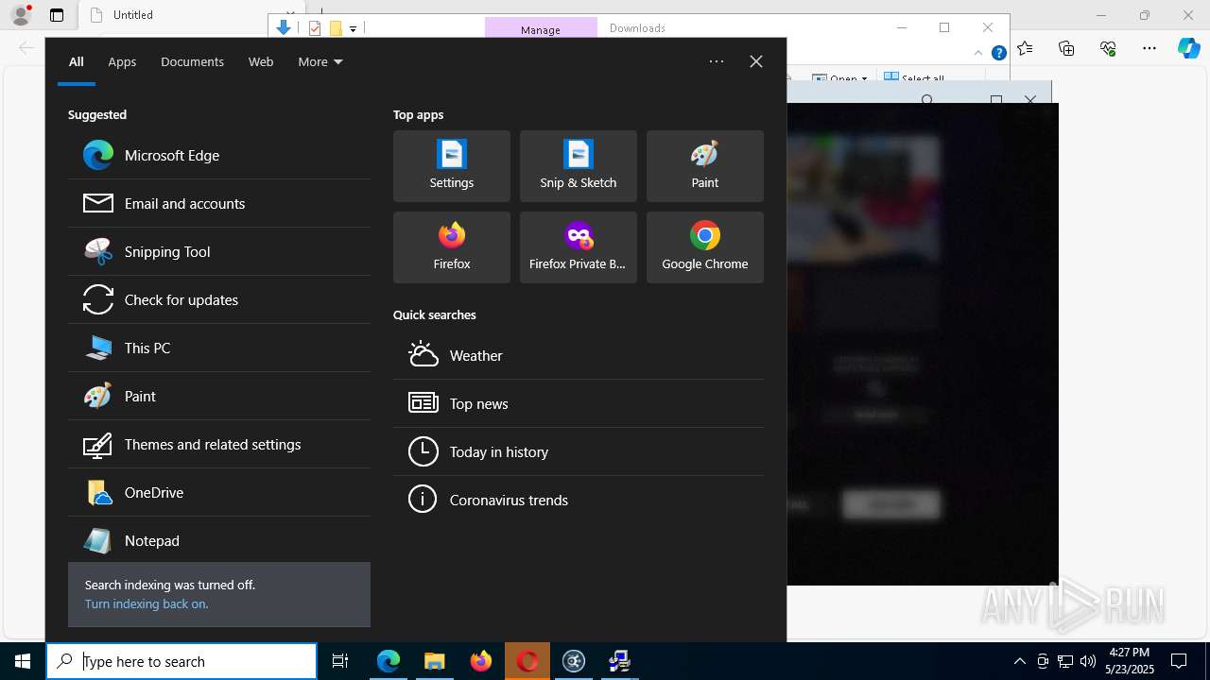This screenshot has height=680, width=1210.
Task: Open the notification center
Action: tap(1179, 661)
